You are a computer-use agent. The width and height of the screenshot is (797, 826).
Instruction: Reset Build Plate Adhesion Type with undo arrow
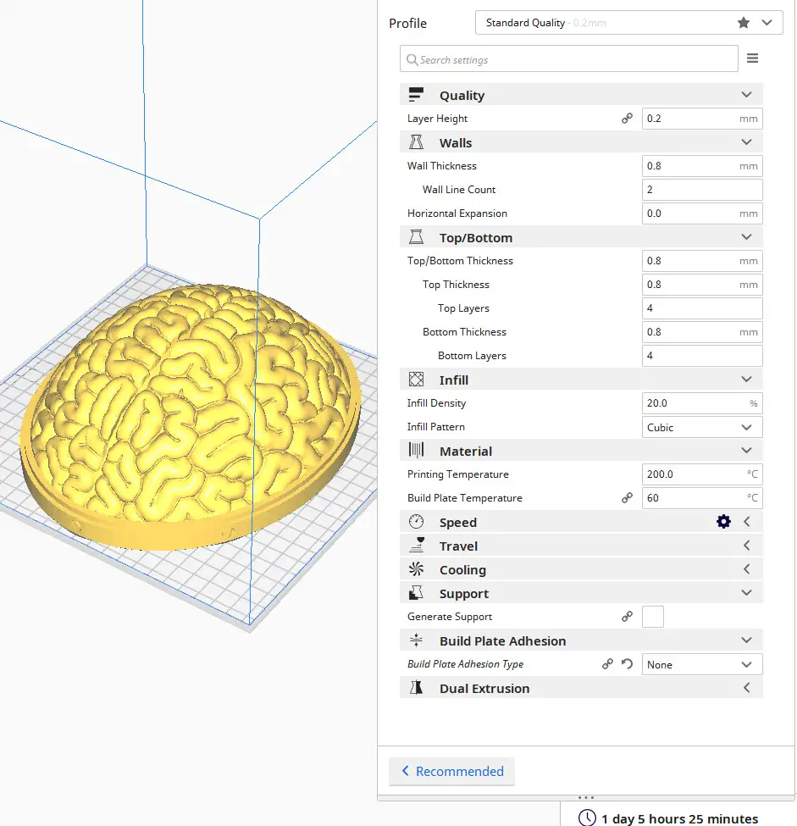(627, 663)
